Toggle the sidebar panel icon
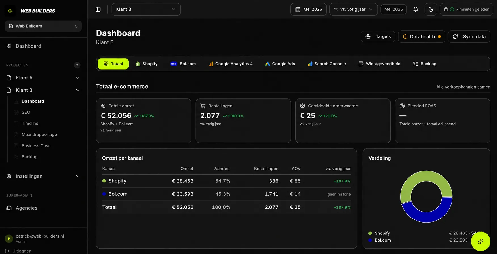This screenshot has width=497, height=254. click(98, 9)
